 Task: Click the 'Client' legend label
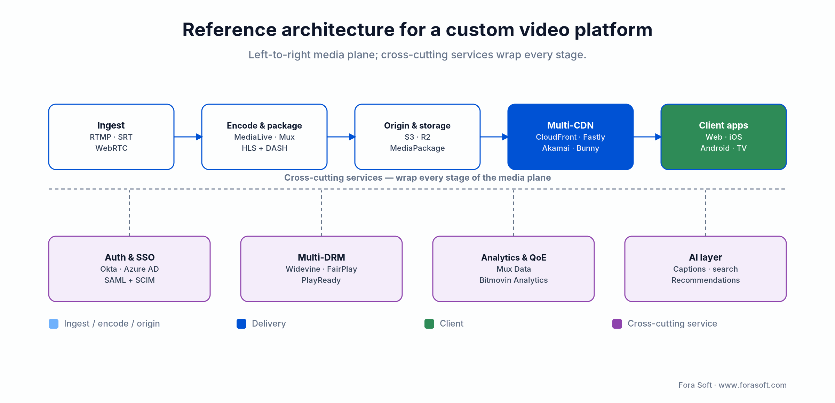click(452, 324)
